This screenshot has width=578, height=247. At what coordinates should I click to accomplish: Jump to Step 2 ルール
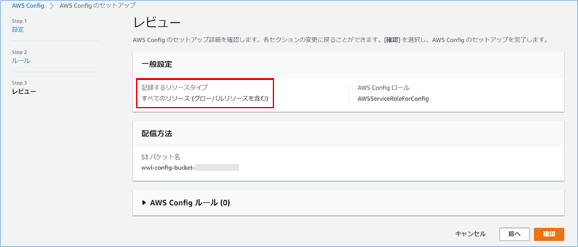21,60
